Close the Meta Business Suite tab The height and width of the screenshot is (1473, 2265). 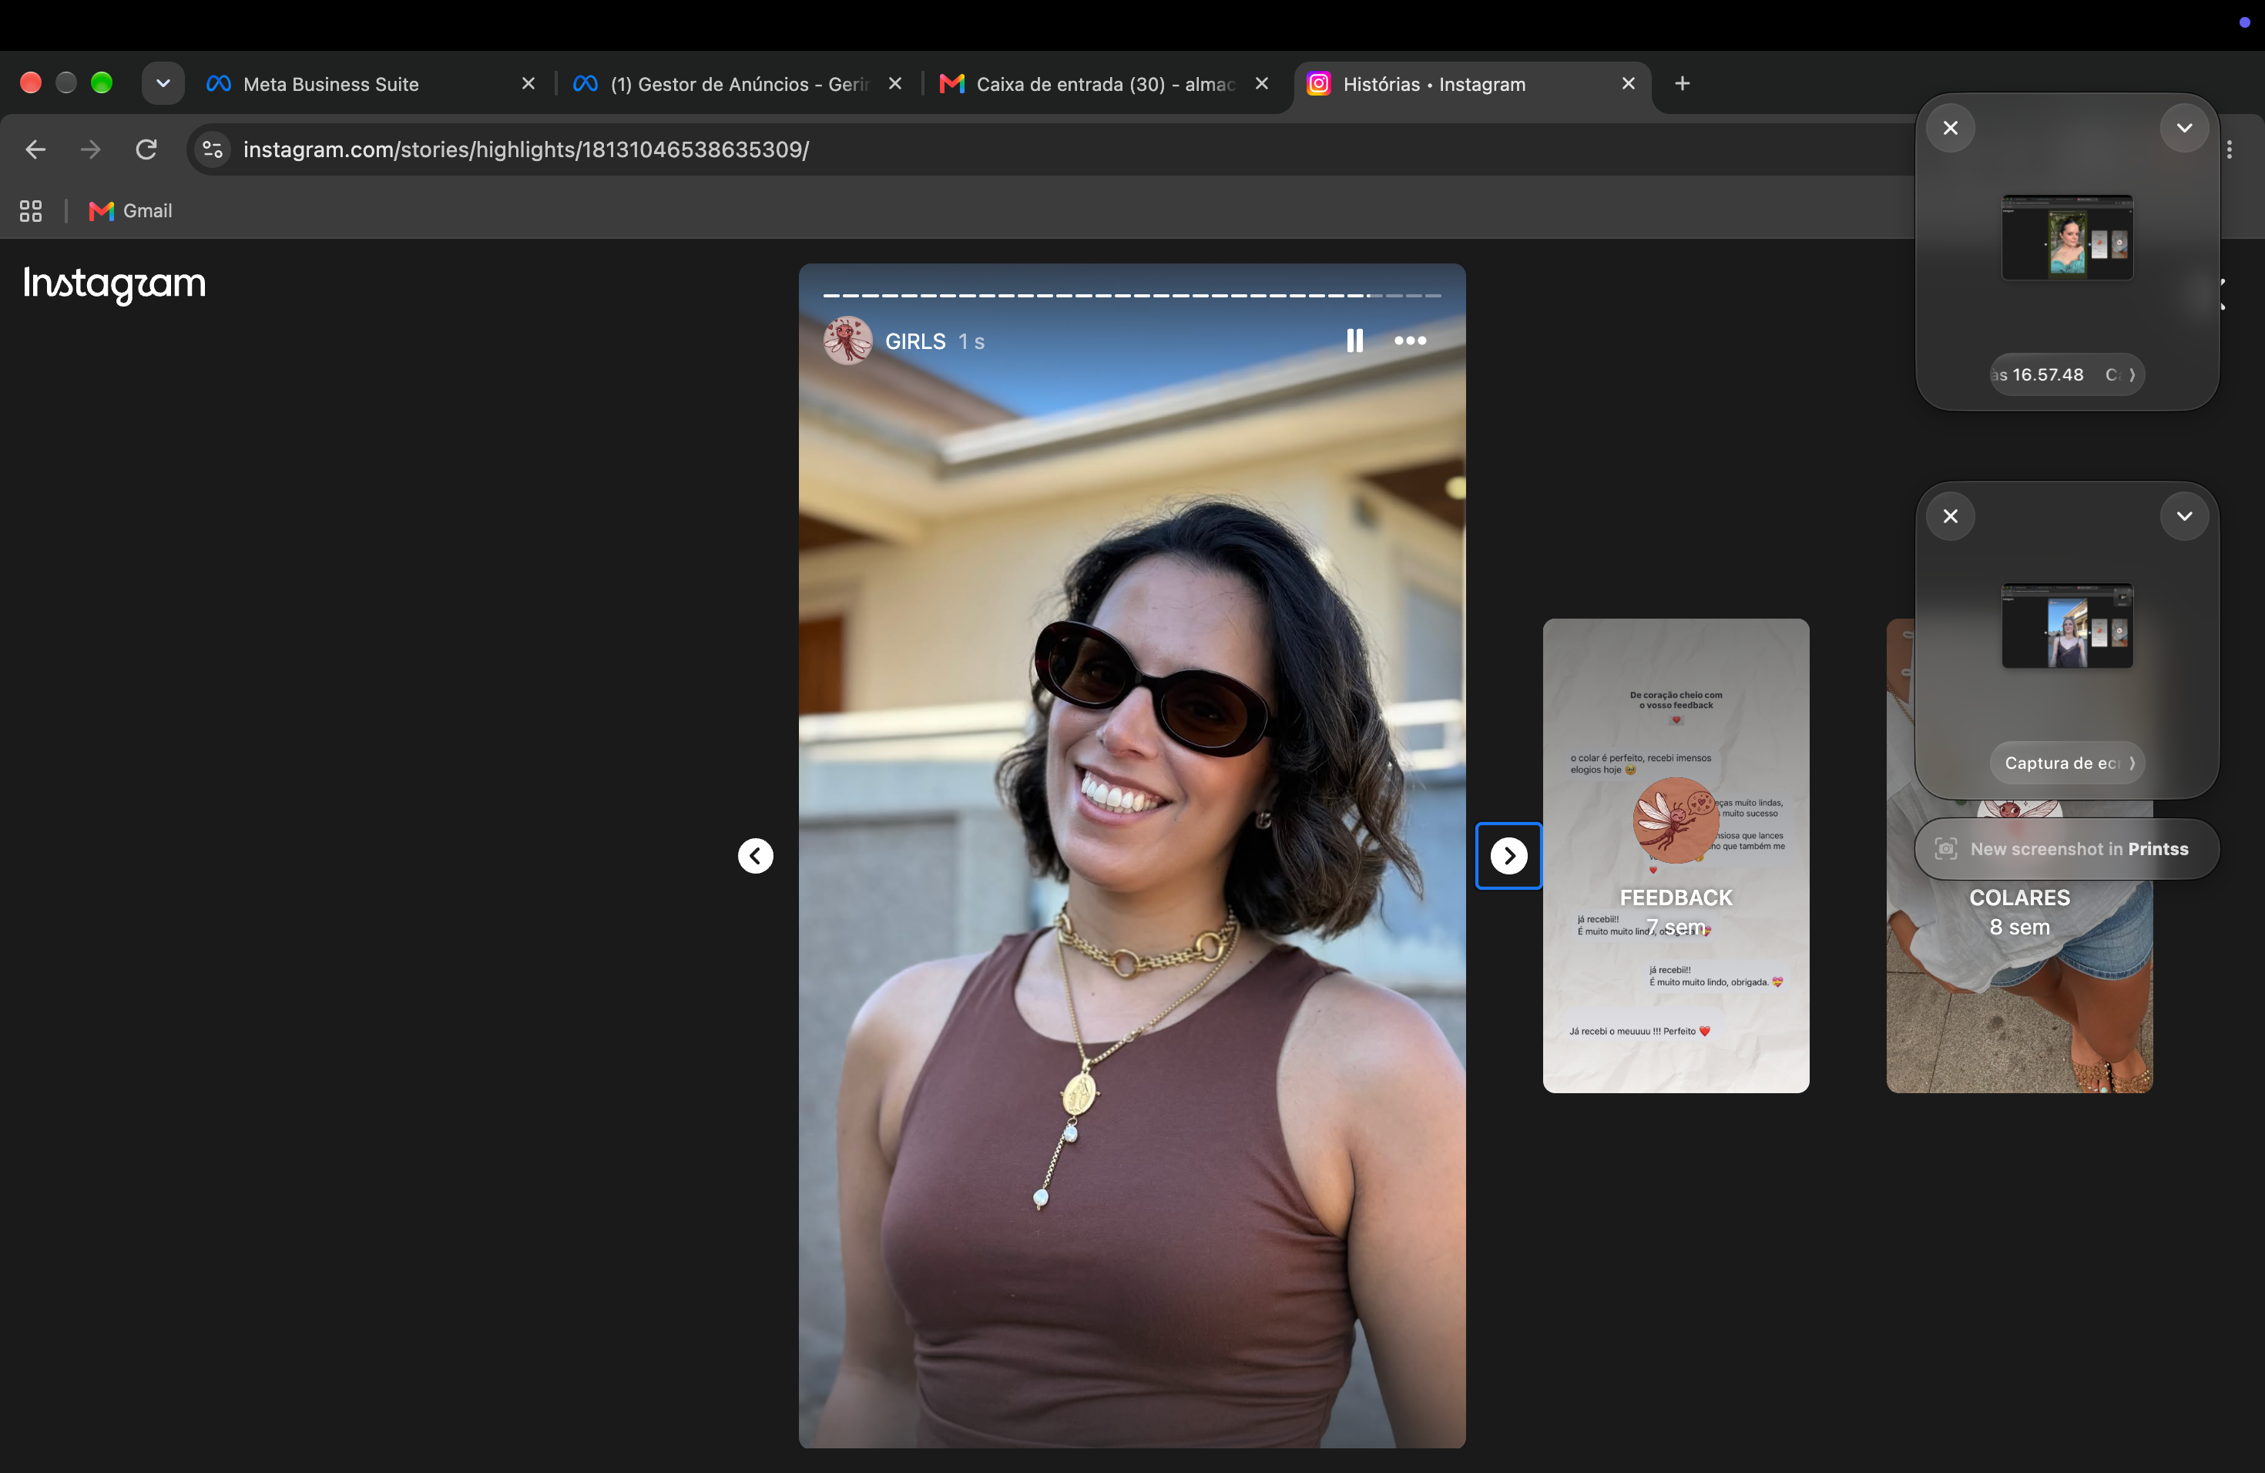528,84
